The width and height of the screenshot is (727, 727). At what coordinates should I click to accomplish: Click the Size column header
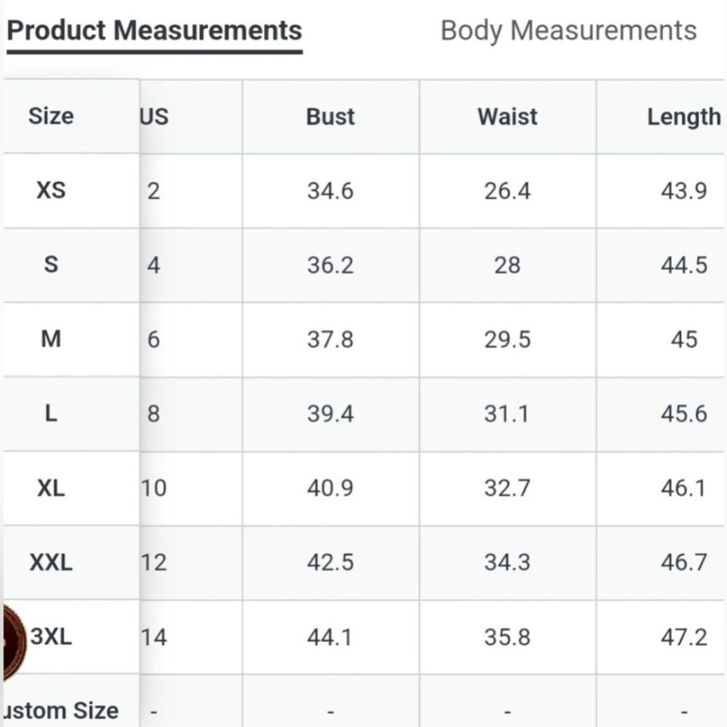coord(51,116)
